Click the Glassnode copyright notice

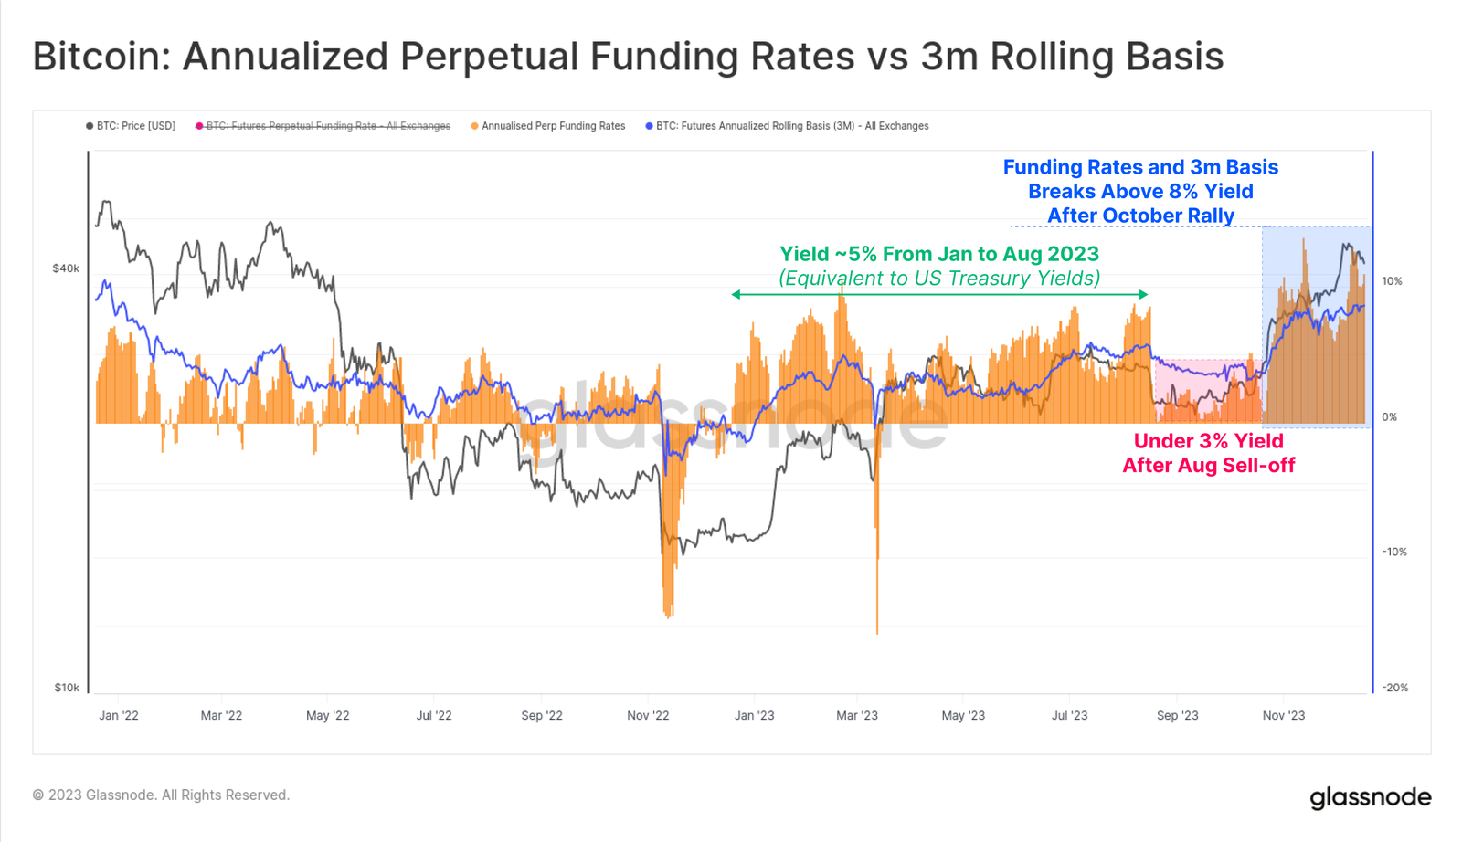(x=161, y=795)
